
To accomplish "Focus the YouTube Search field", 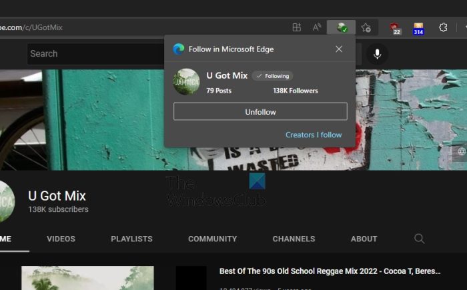I will point(95,54).
